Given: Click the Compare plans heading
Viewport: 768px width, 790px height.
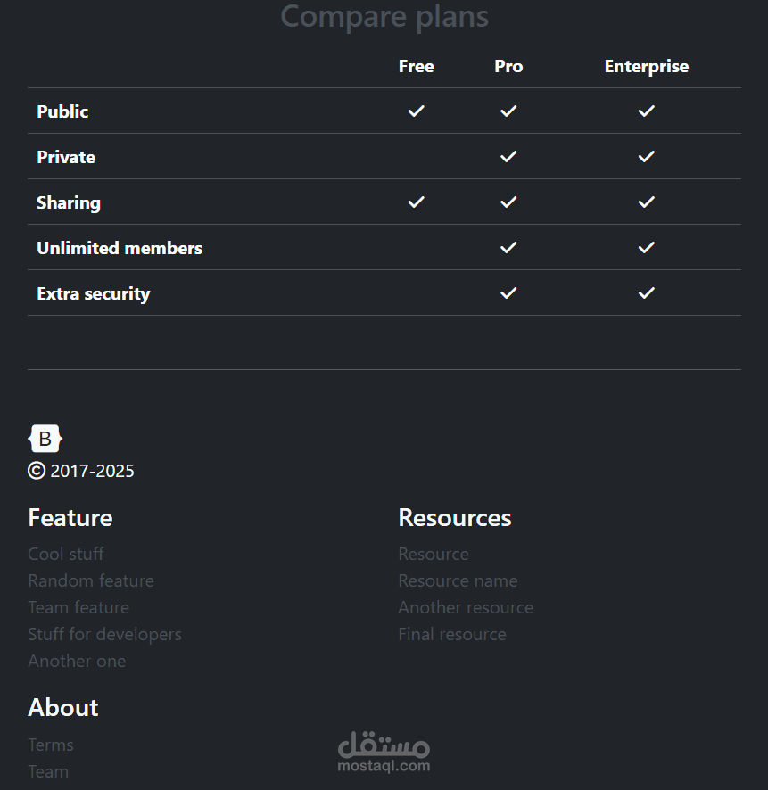Looking at the screenshot, I should click(x=384, y=16).
